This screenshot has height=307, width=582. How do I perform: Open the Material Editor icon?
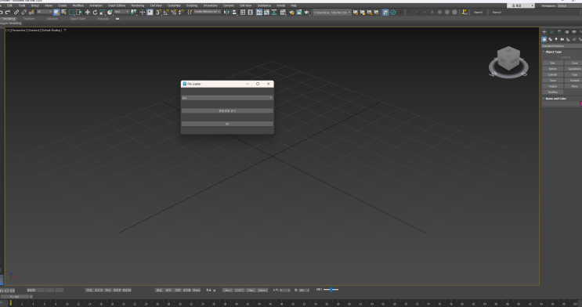tap(283, 13)
